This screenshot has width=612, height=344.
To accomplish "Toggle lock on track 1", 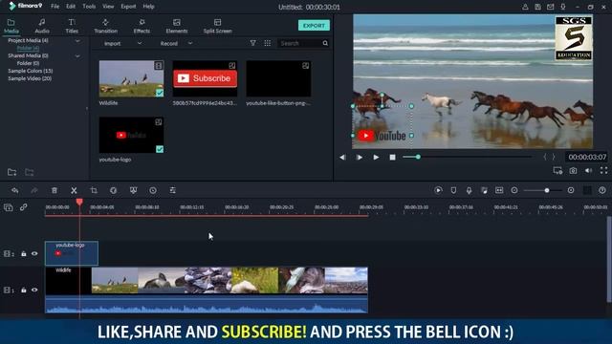I will (x=24, y=290).
